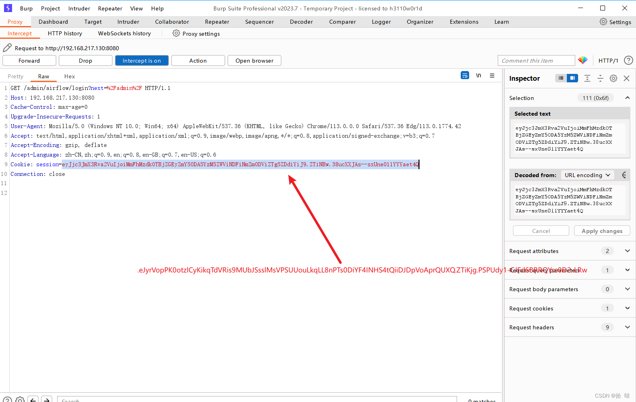Open the Burp menu
The width and height of the screenshot is (636, 402).
point(26,8)
